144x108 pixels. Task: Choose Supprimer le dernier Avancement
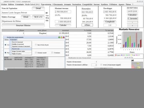[x=21, y=46]
